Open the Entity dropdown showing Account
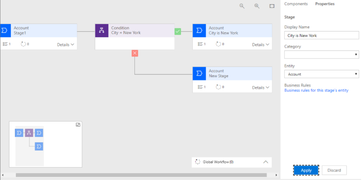 tap(321, 74)
